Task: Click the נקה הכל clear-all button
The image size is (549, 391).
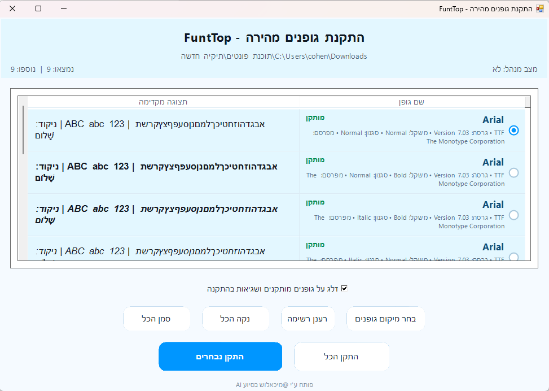Action: point(236,318)
